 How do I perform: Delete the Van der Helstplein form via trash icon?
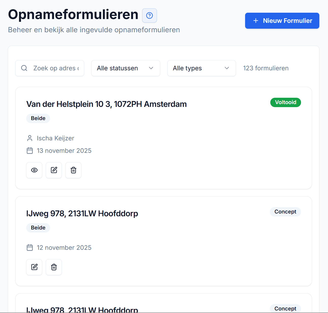(x=73, y=170)
